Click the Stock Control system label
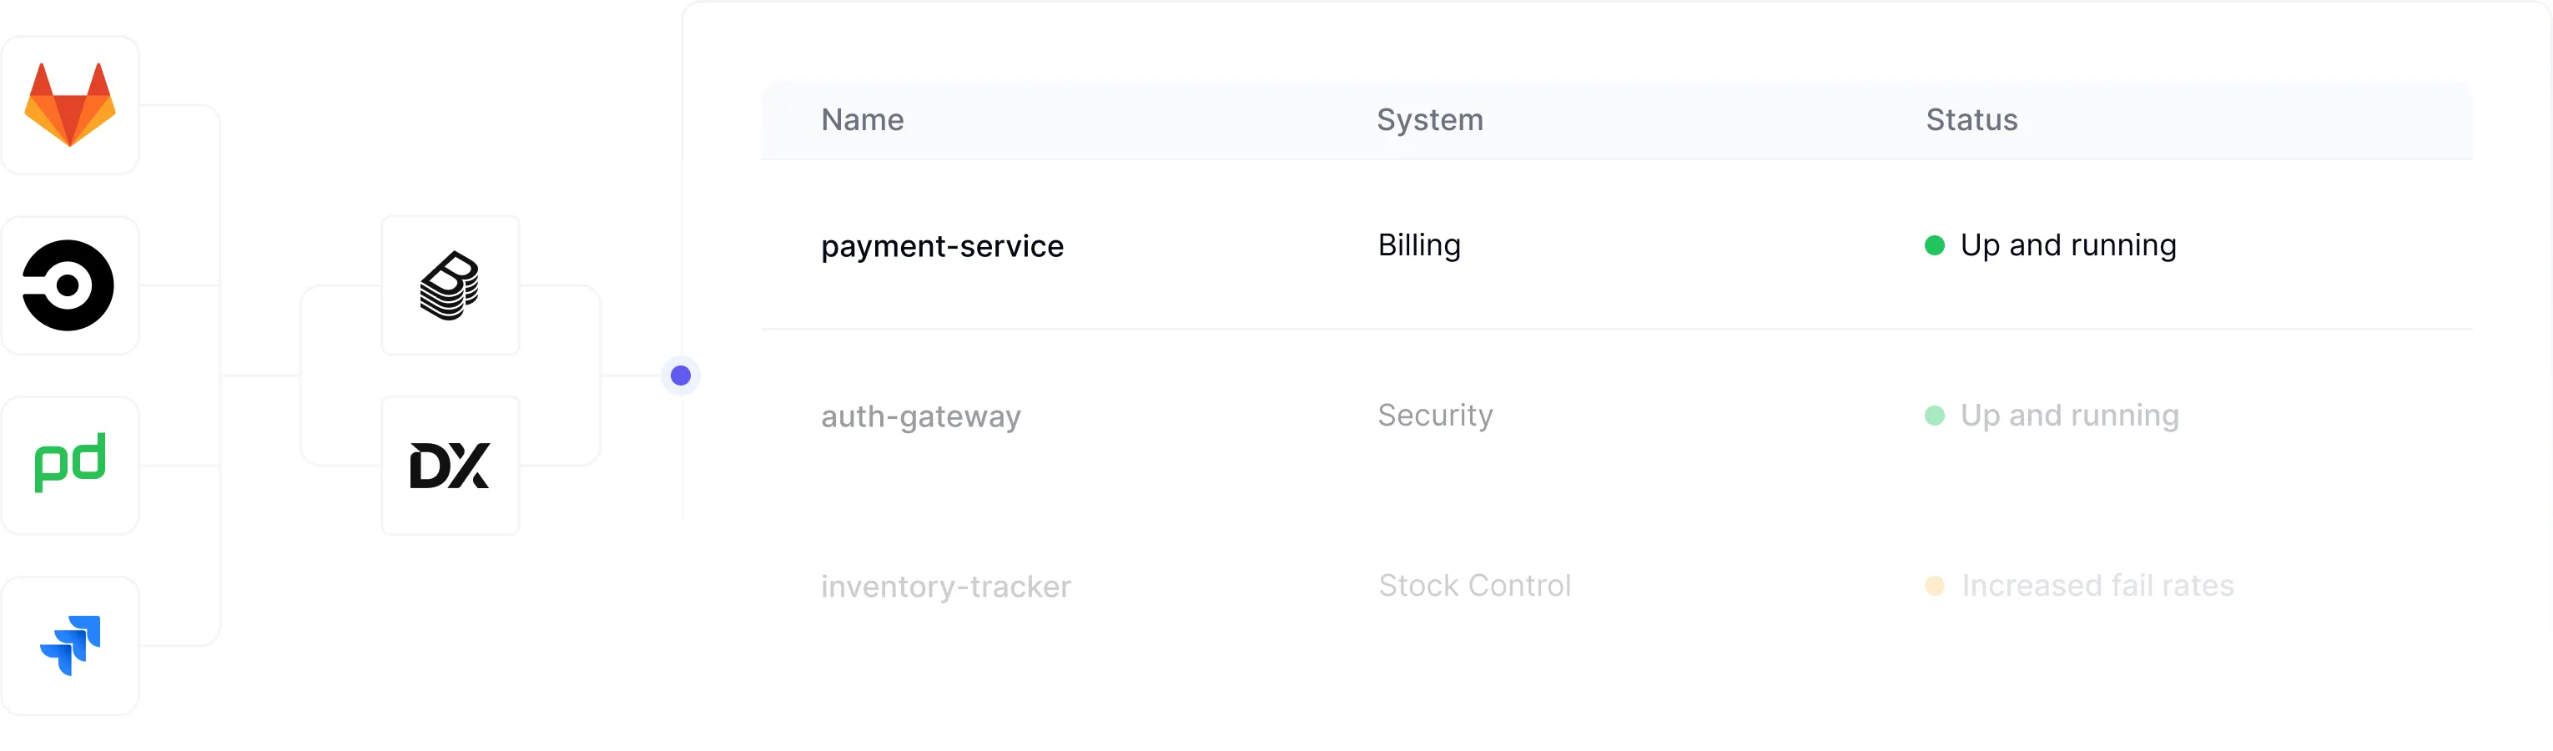Image resolution: width=2553 pixels, height=751 pixels. click(x=1475, y=586)
